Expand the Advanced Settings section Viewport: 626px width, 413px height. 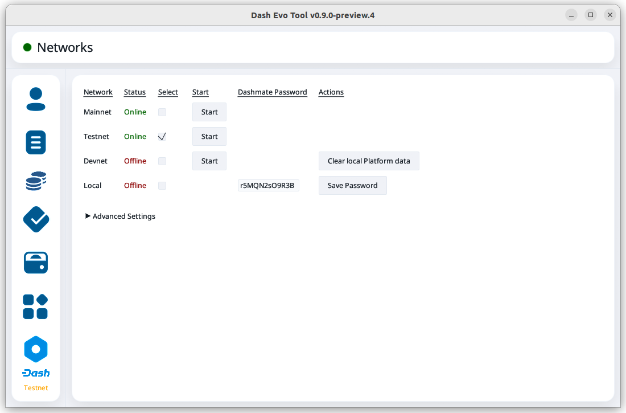120,216
